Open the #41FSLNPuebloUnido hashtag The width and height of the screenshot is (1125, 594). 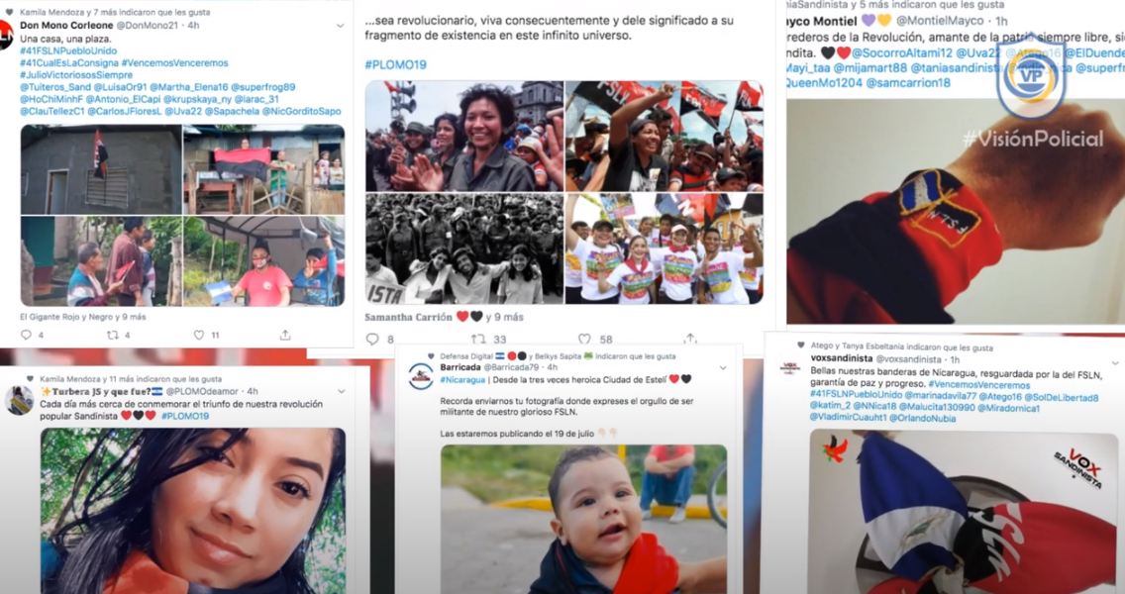tap(68, 50)
